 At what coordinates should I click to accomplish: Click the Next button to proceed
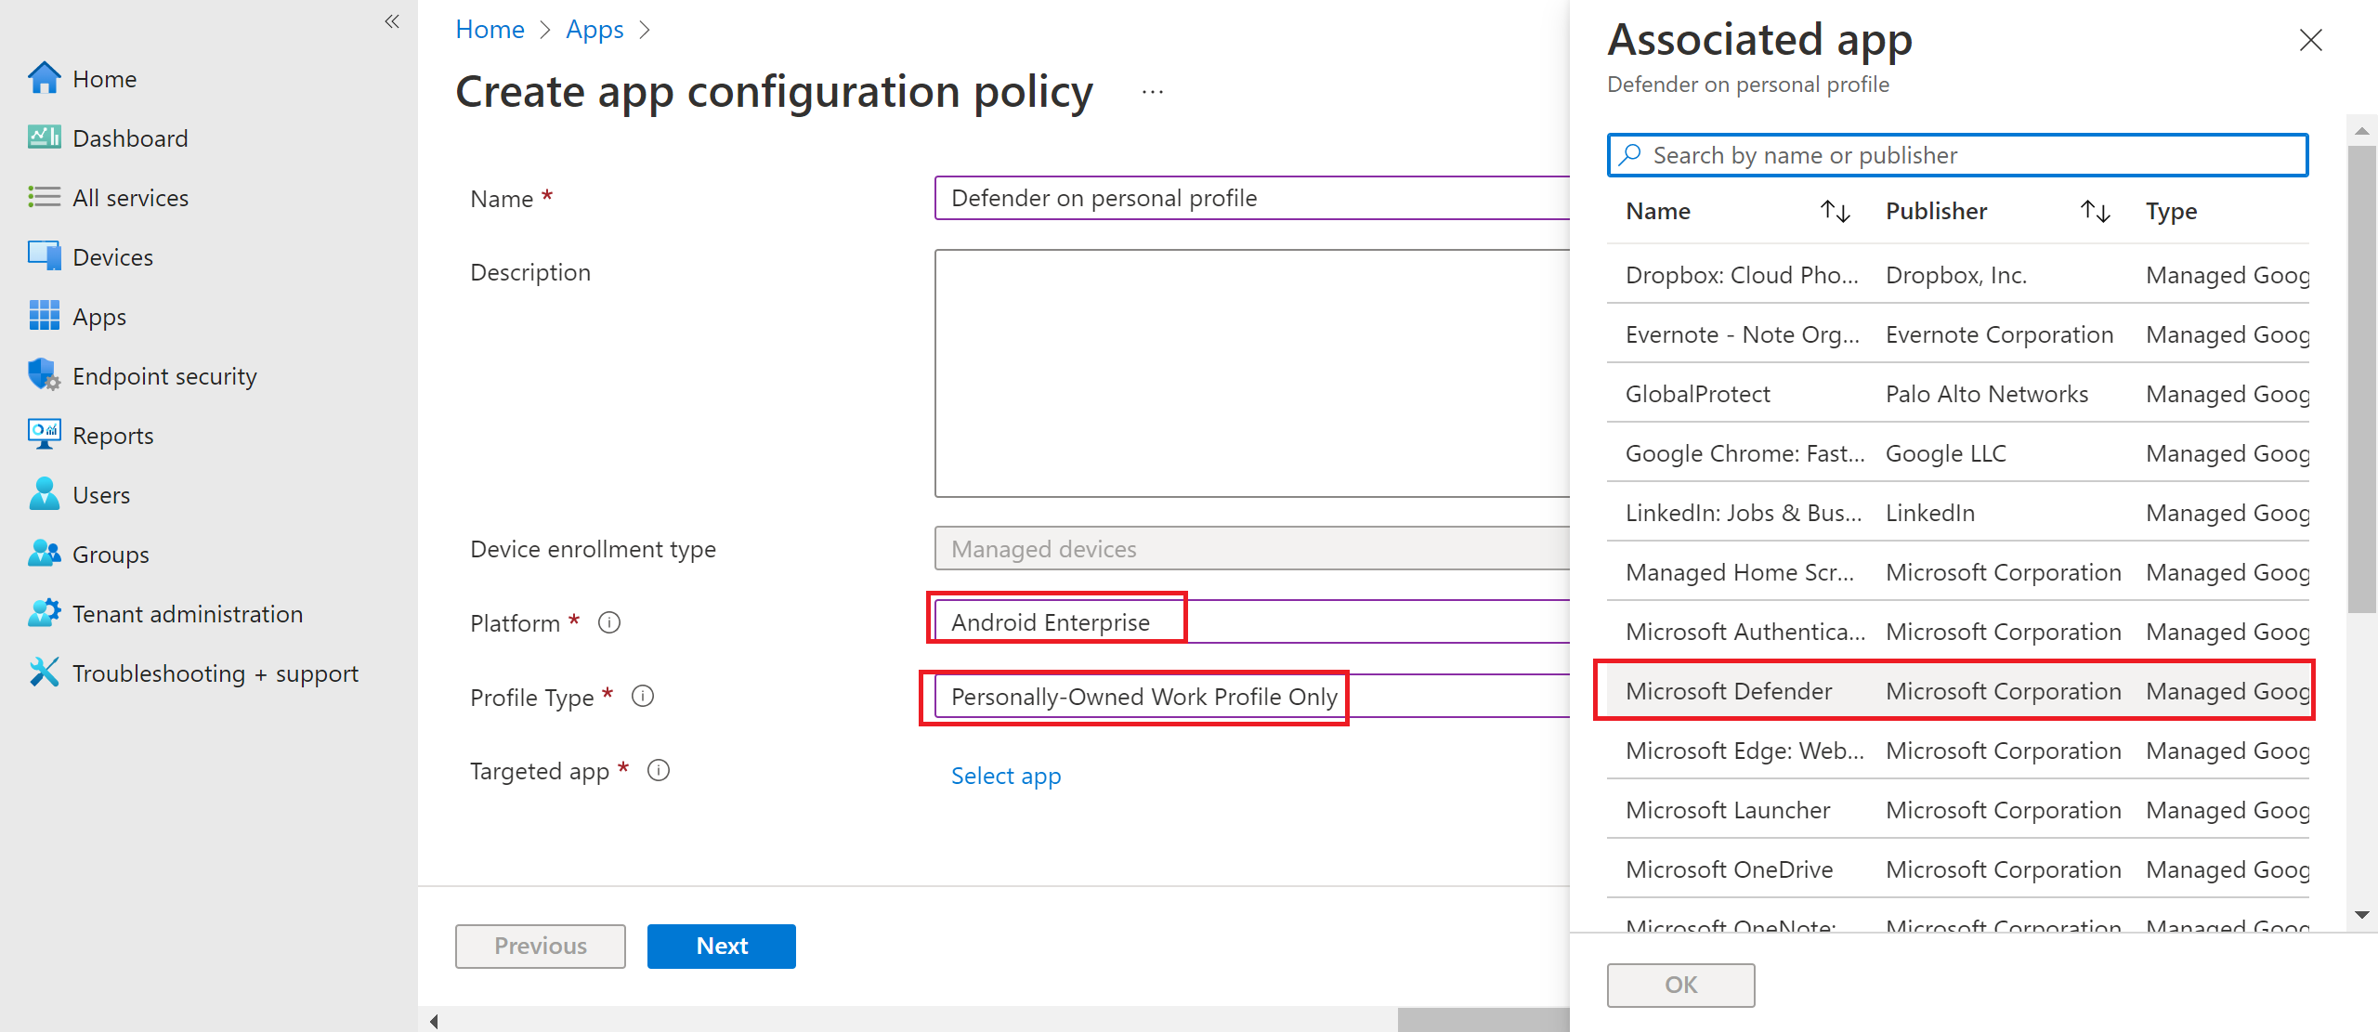(x=721, y=944)
